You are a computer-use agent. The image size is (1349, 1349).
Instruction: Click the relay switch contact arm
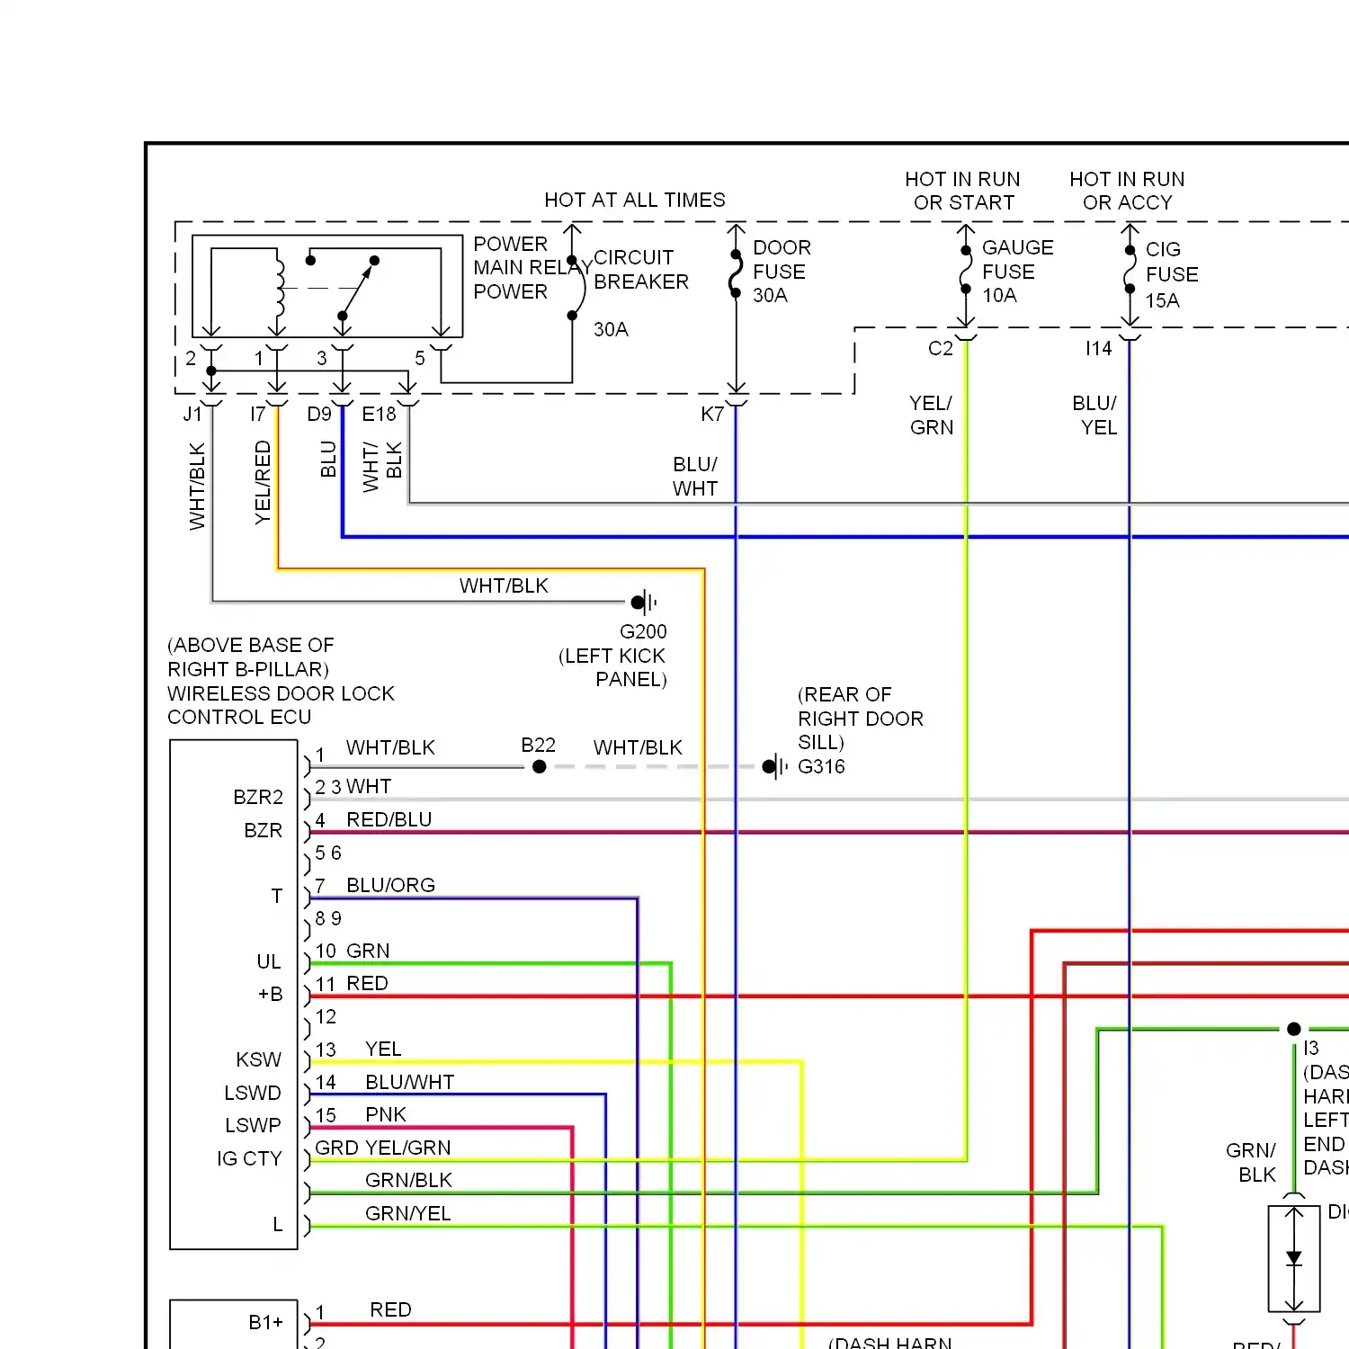click(358, 288)
